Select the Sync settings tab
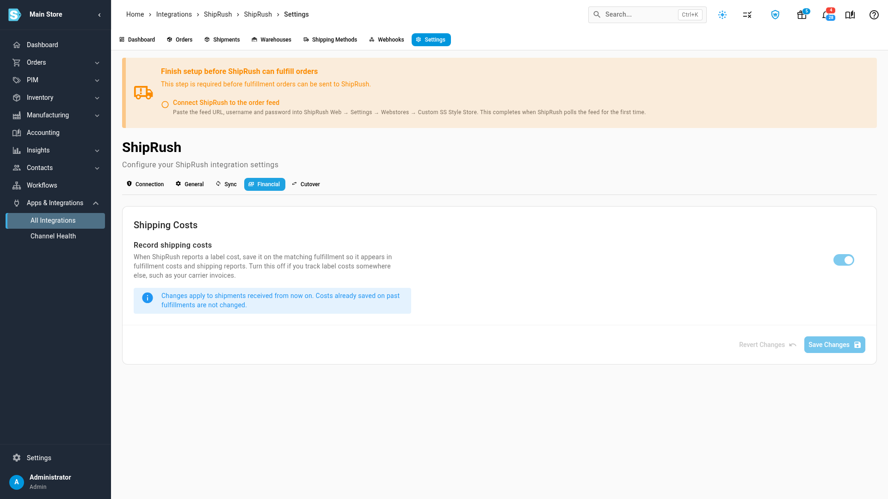888x499 pixels. pyautogui.click(x=226, y=184)
